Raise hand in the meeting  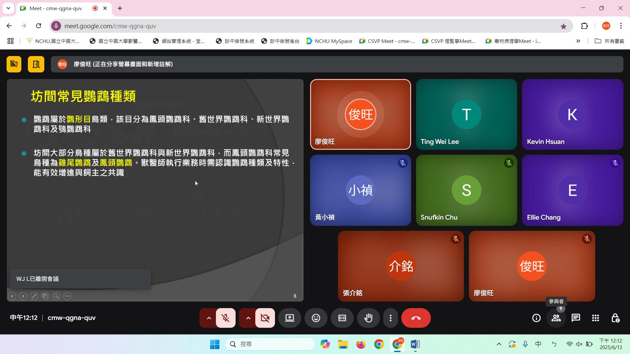pyautogui.click(x=368, y=318)
